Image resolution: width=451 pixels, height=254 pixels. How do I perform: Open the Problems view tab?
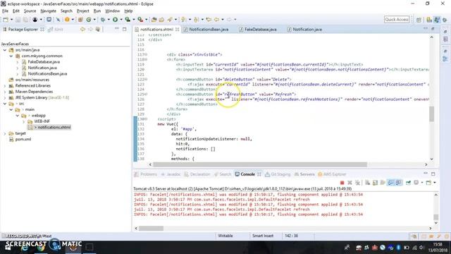[146, 174]
